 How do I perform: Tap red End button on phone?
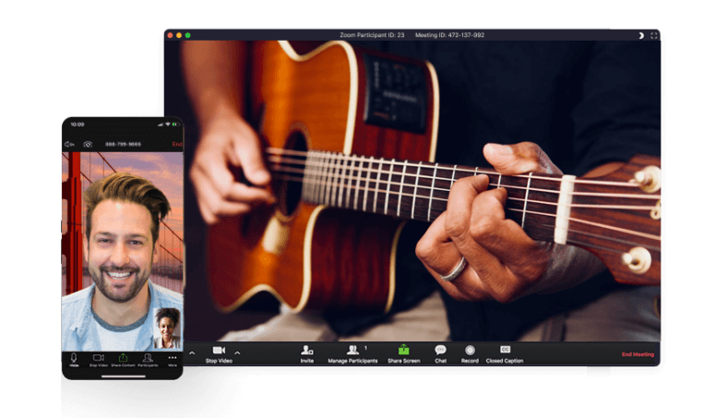point(176,144)
